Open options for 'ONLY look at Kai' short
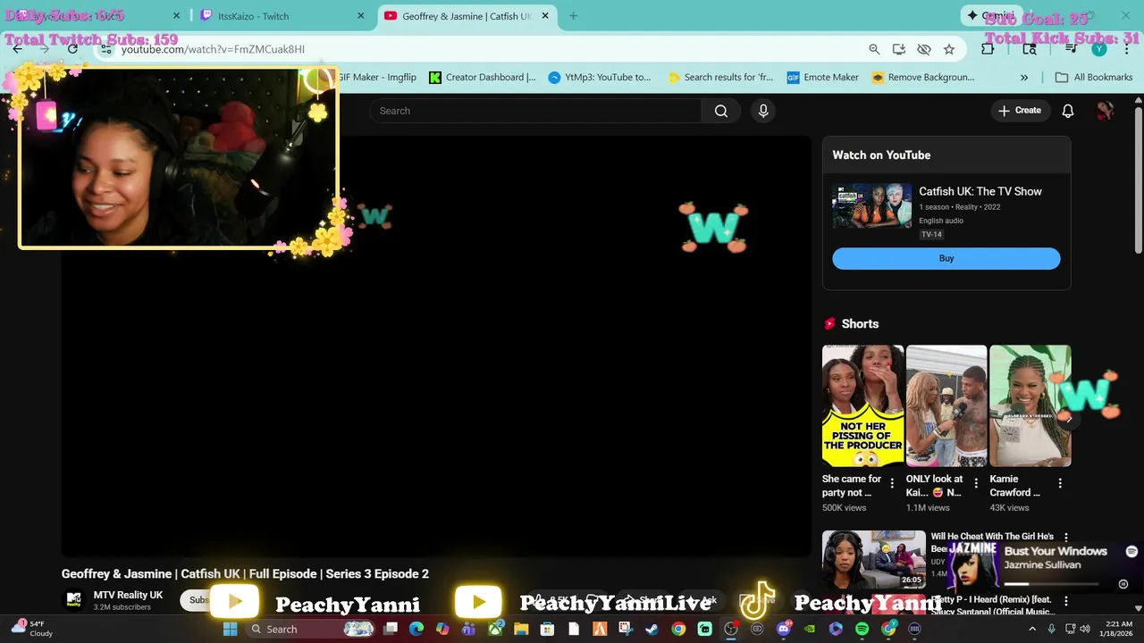Image resolution: width=1144 pixels, height=643 pixels. click(975, 483)
